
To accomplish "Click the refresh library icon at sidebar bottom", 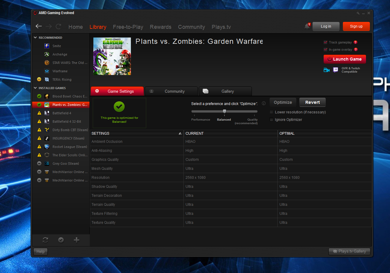I will click(x=45, y=240).
